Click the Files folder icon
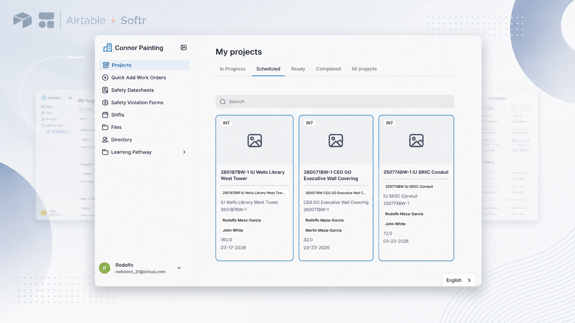 coord(105,127)
